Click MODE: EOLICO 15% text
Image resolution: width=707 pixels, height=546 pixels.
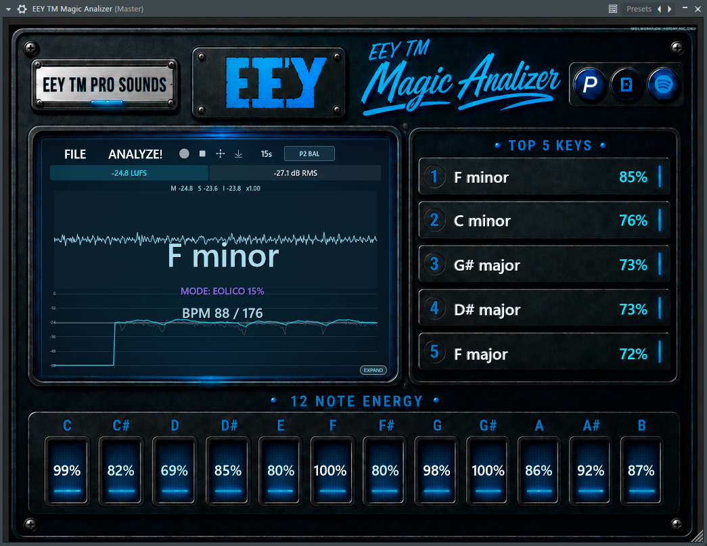223,291
